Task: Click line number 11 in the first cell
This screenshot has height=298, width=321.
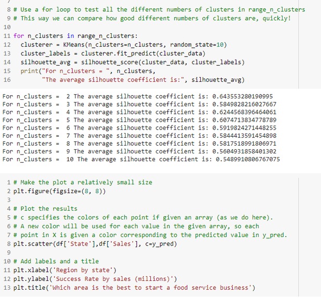Action: tap(7, 36)
